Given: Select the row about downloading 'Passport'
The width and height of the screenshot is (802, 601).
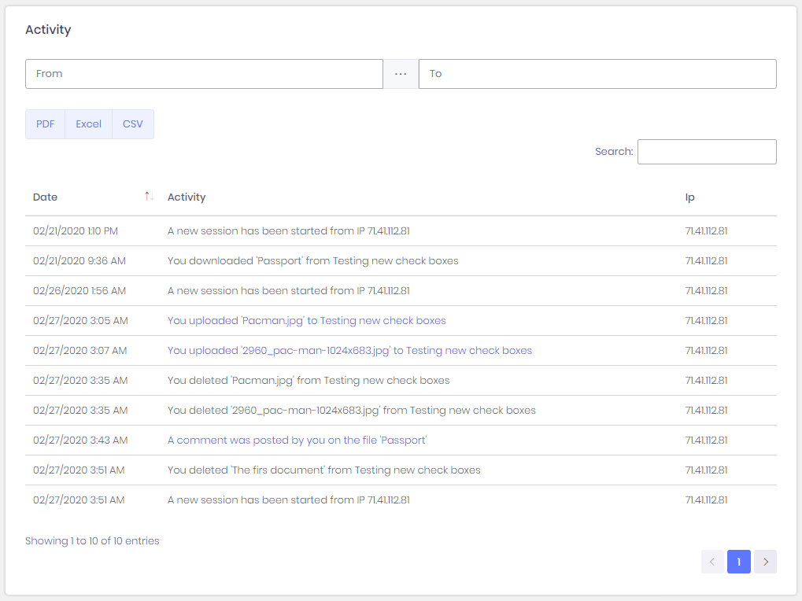Looking at the screenshot, I should 312,260.
